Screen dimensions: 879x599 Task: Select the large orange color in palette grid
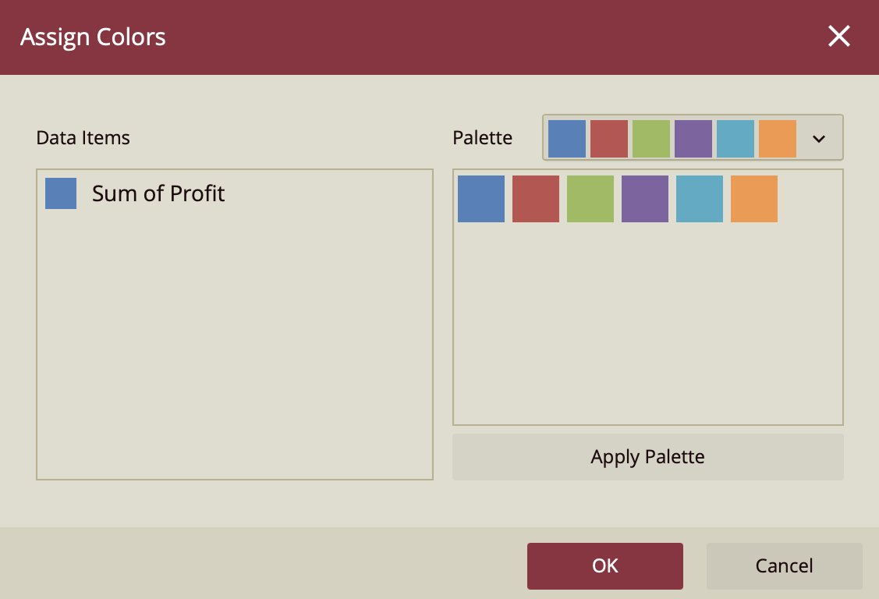click(x=754, y=199)
